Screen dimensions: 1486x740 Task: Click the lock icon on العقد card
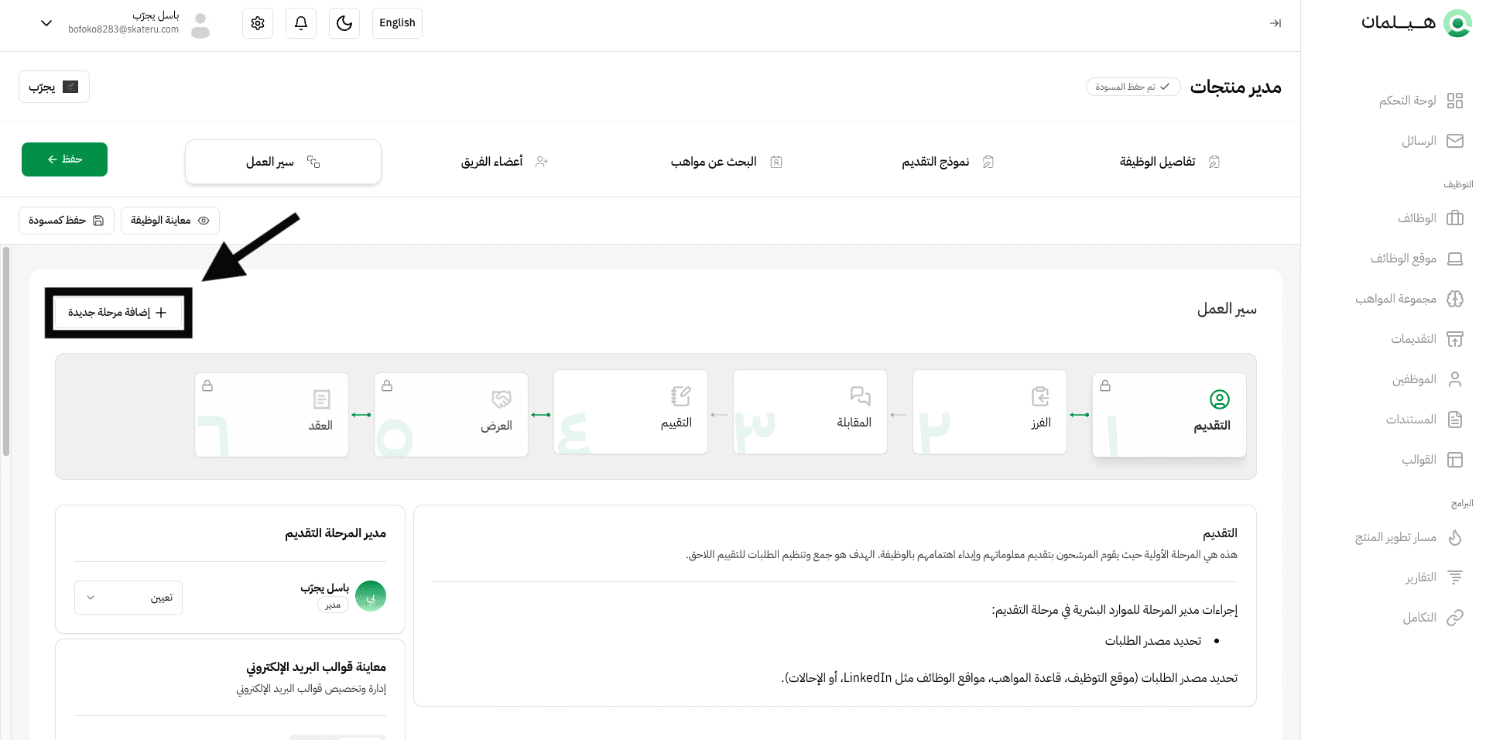coord(207,385)
